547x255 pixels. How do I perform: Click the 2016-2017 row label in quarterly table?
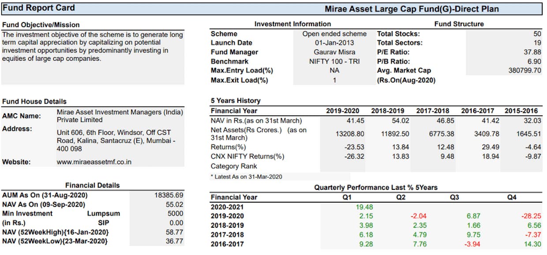point(227,244)
